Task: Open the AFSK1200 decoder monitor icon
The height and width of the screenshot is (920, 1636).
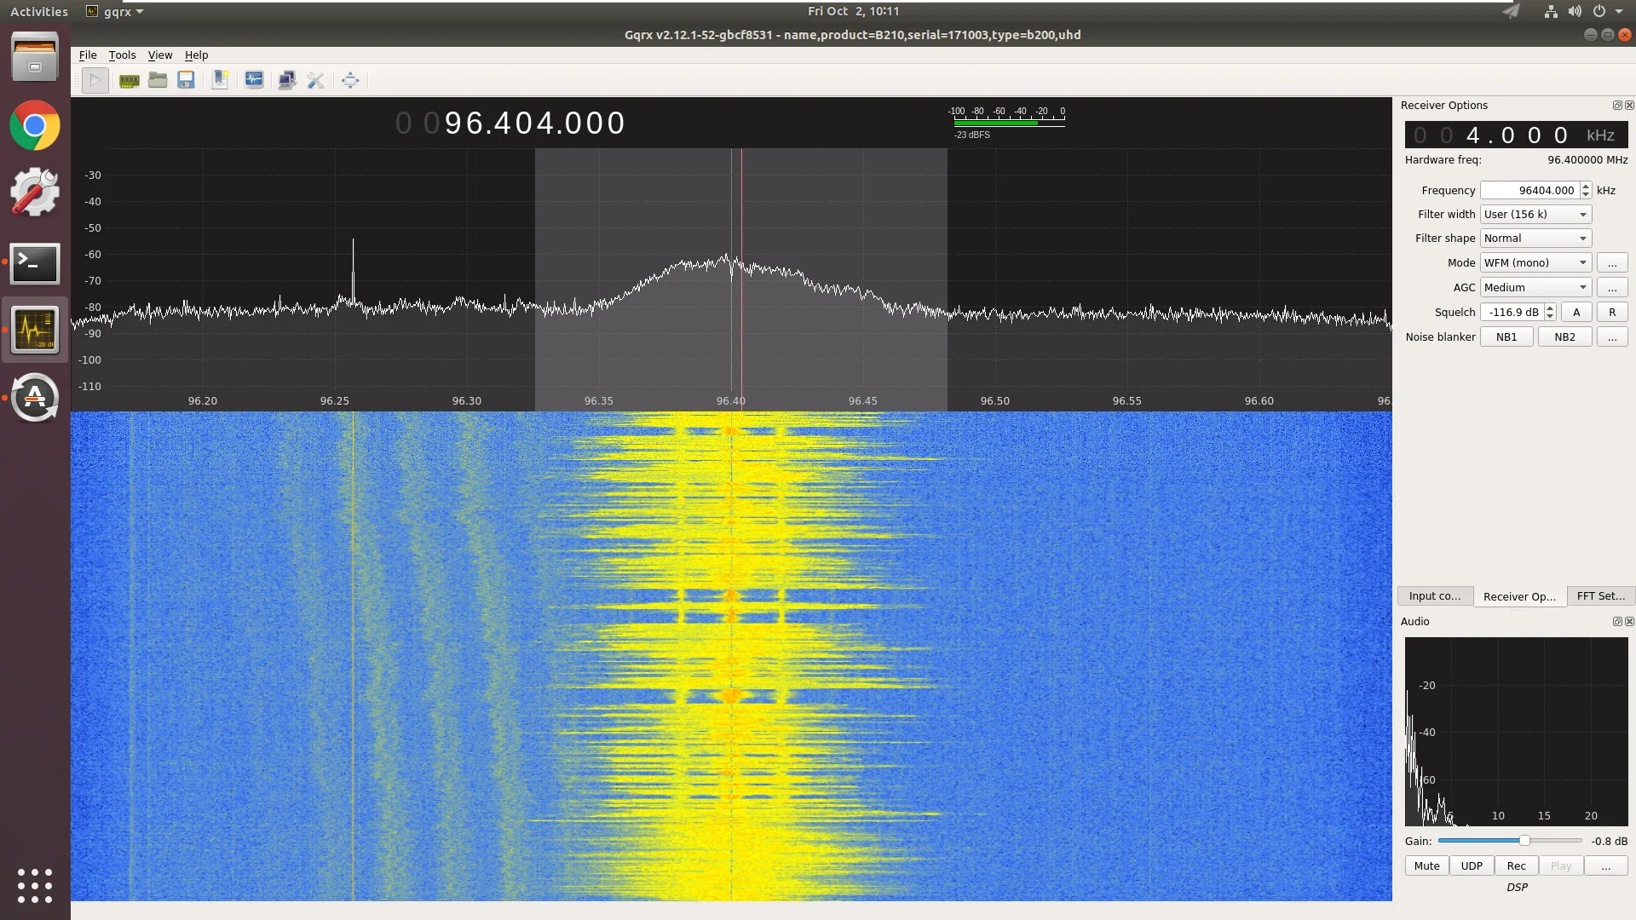Action: click(x=254, y=80)
